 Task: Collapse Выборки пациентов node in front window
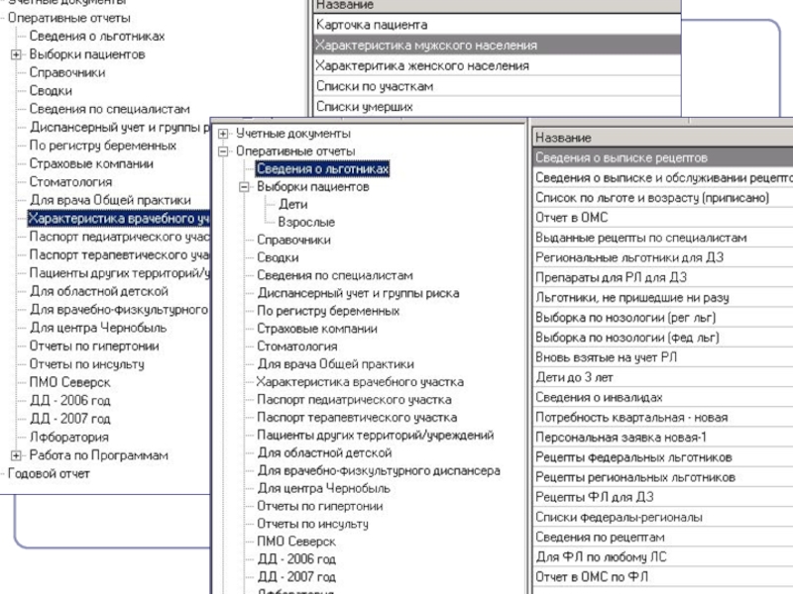click(244, 187)
